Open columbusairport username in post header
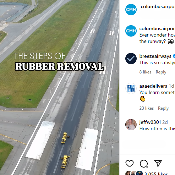Viewport: 175px width, 175px height. point(158,7)
